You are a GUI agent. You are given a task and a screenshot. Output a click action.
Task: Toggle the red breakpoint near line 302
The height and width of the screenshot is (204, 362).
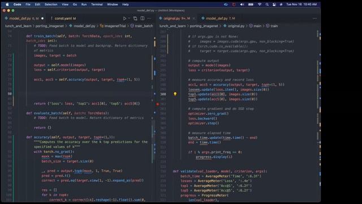[158, 104]
